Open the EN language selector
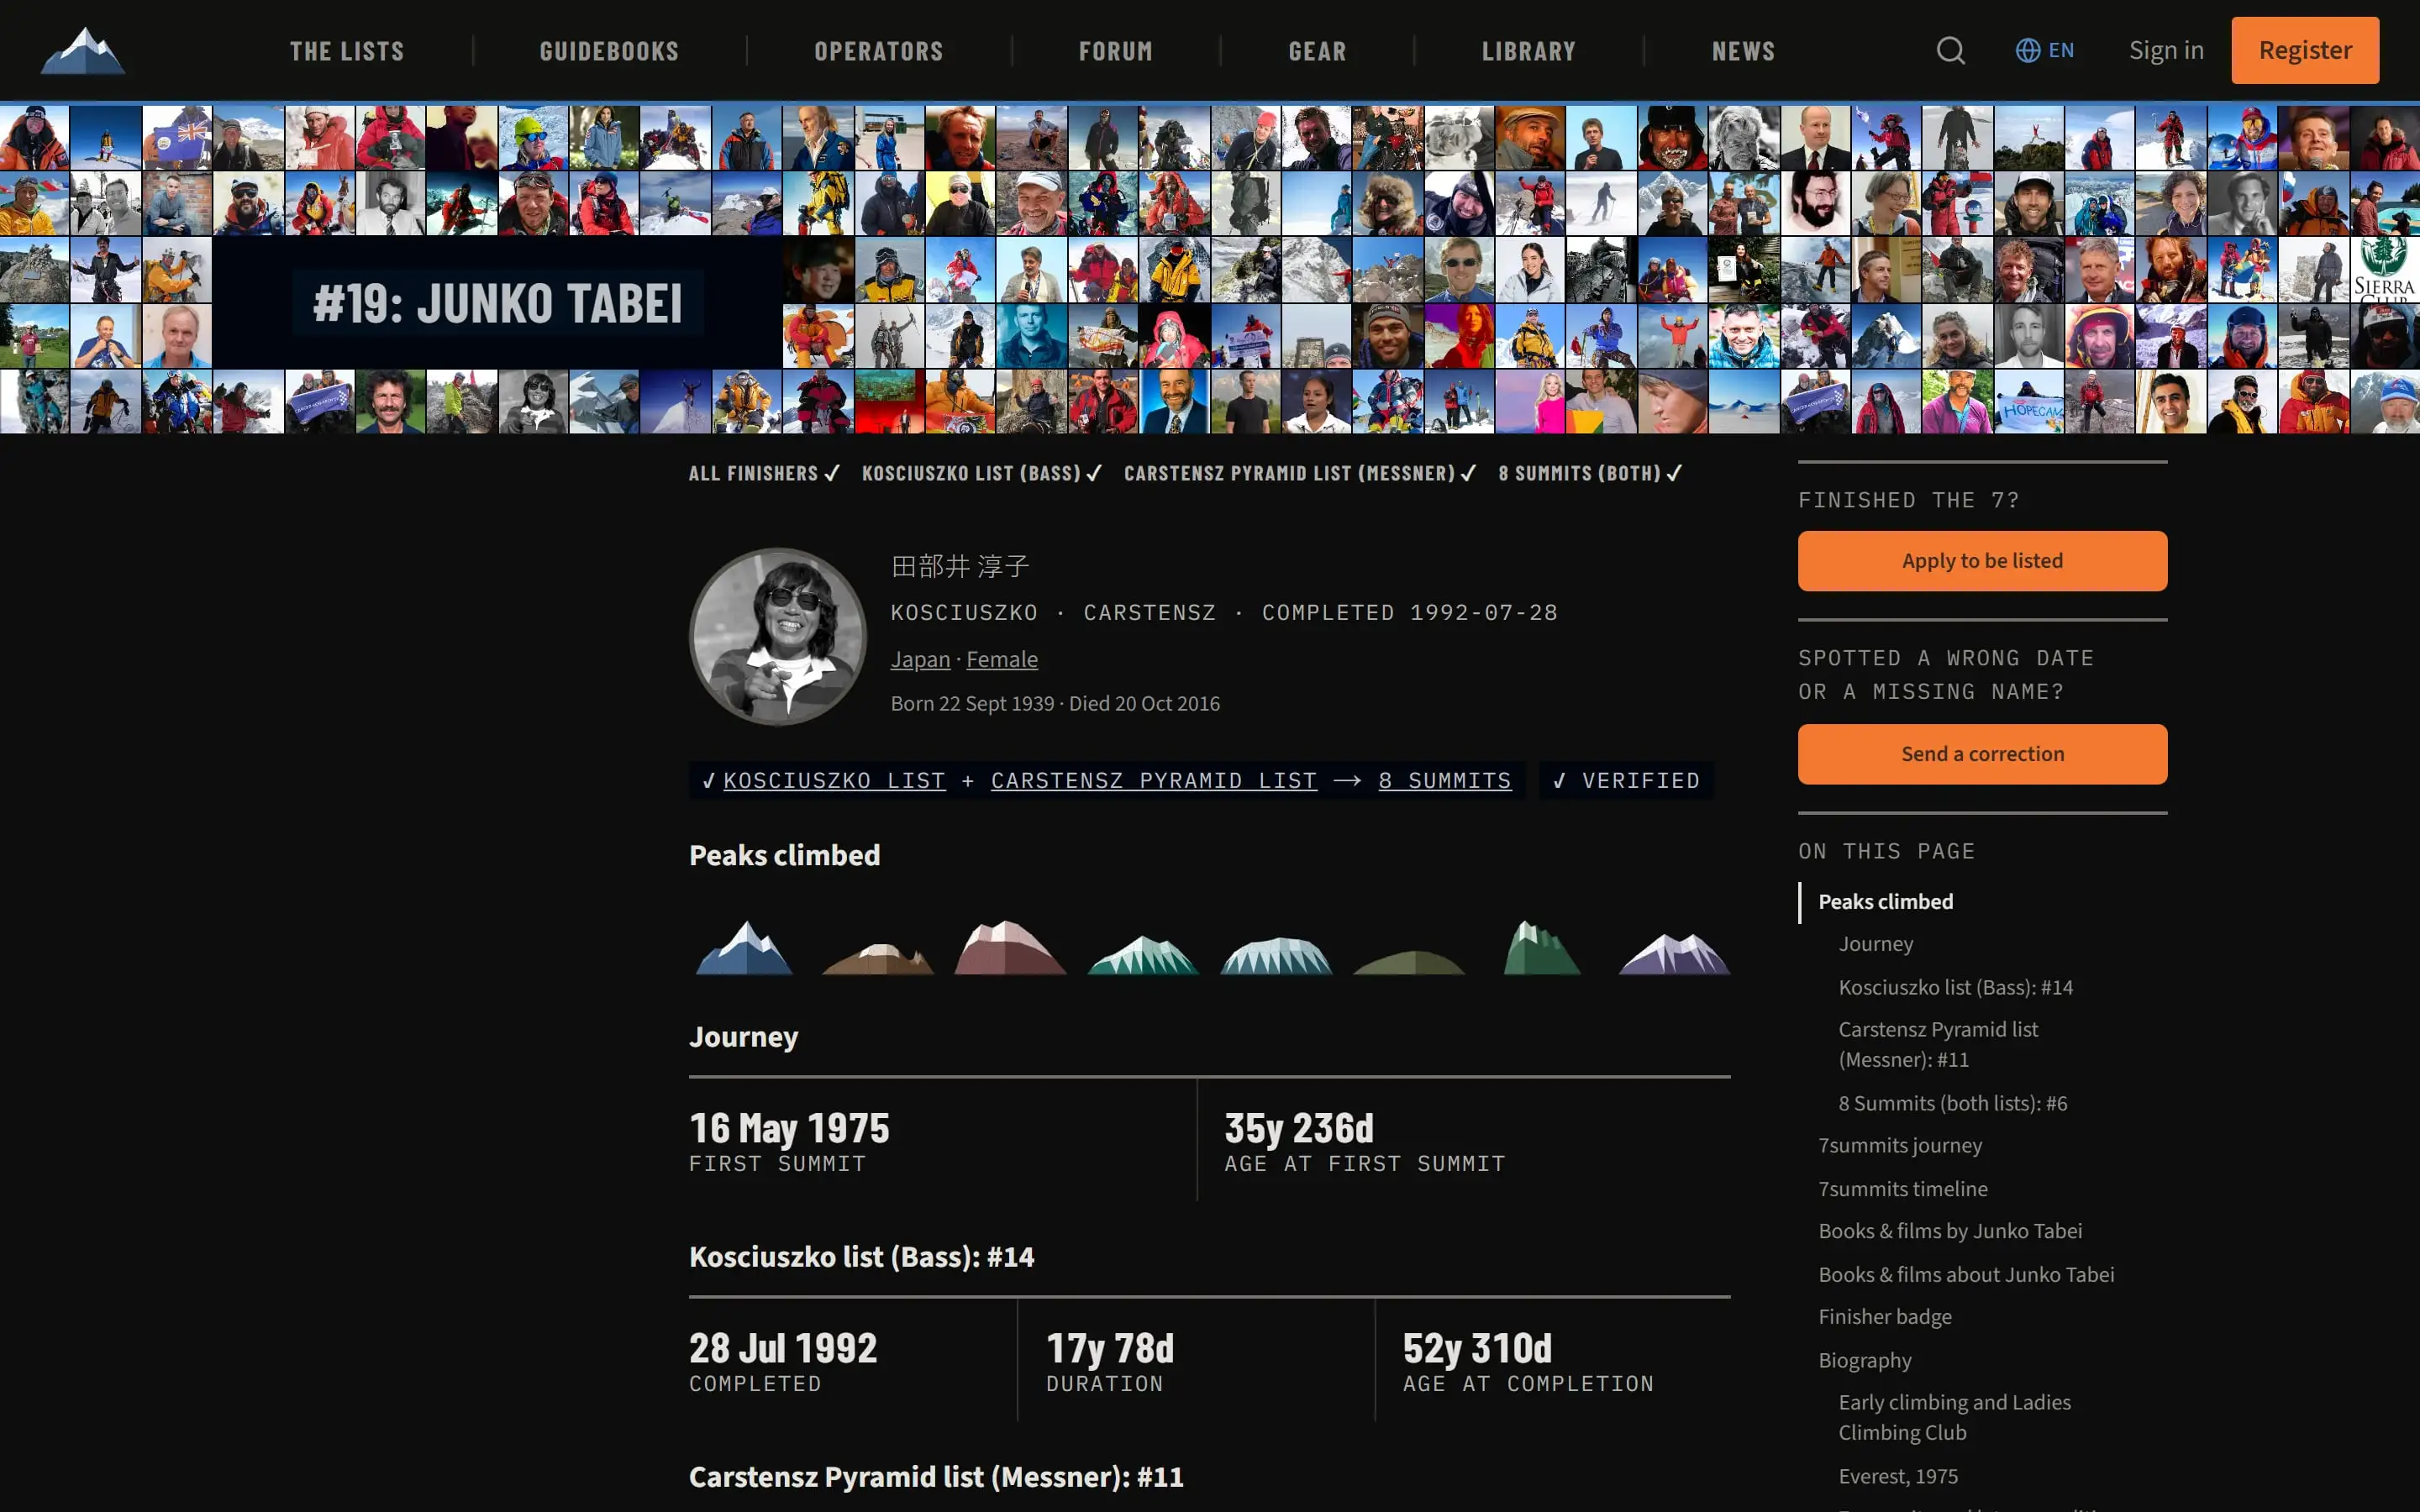Screen dimensions: 2420x1512 point(2044,50)
